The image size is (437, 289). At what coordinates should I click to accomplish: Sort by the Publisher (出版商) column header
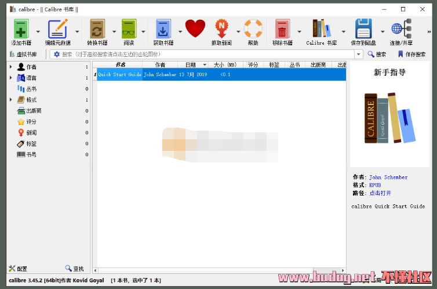coord(318,65)
